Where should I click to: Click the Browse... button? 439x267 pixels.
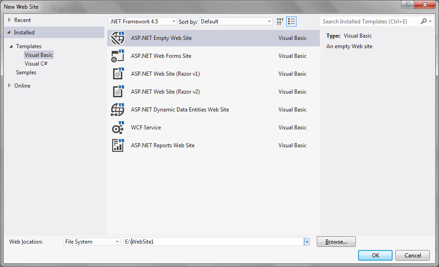(x=336, y=242)
